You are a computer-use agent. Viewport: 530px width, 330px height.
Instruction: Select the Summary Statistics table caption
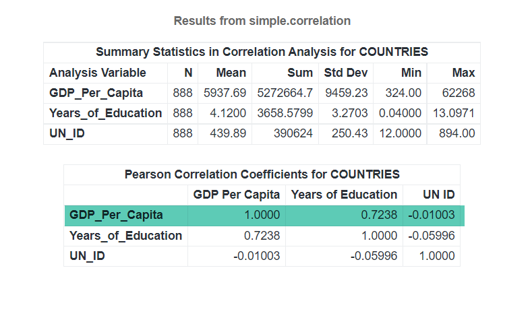coord(262,52)
